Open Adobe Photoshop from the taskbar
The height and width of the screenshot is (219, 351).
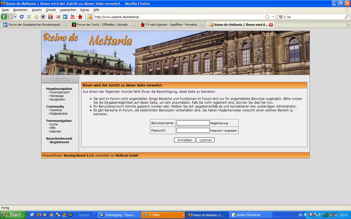click(x=248, y=215)
